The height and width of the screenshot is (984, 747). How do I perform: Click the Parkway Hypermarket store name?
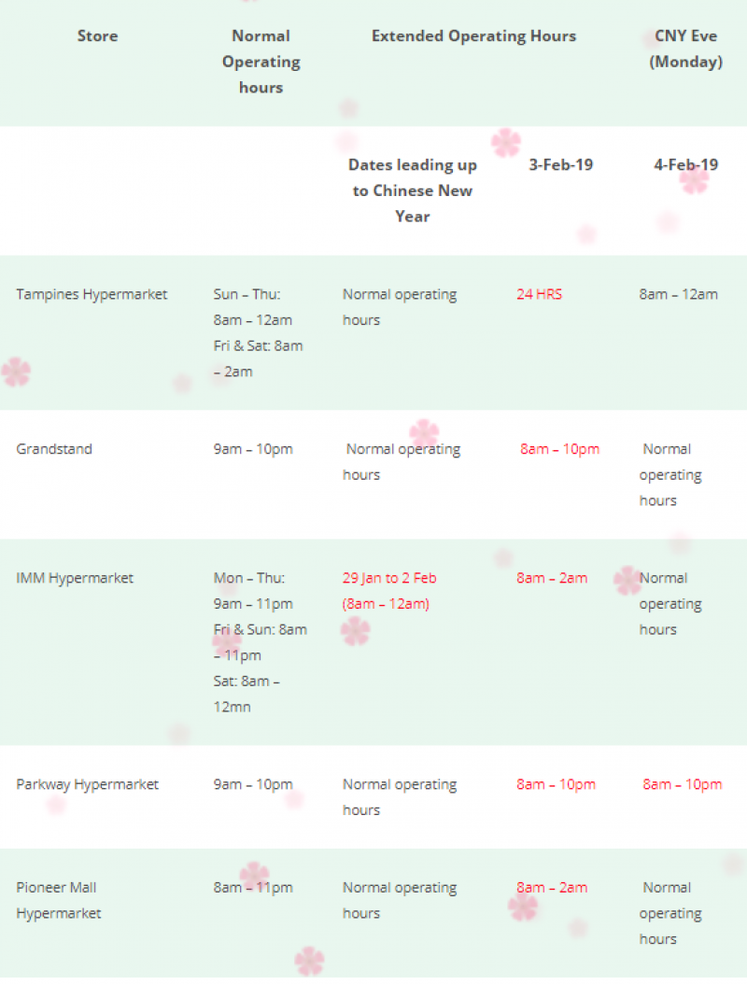pyautogui.click(x=88, y=784)
